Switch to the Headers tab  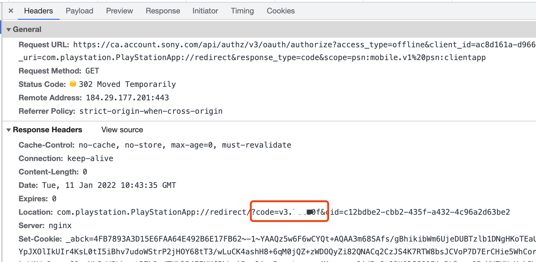[38, 11]
